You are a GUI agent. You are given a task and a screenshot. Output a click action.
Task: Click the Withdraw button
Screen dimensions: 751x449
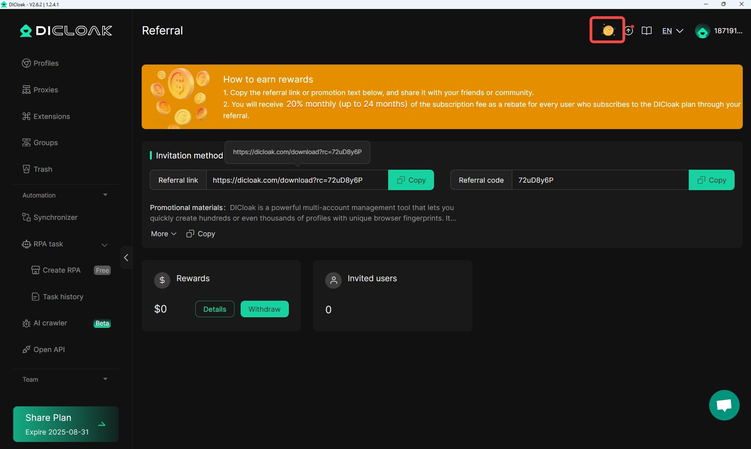tap(265, 309)
